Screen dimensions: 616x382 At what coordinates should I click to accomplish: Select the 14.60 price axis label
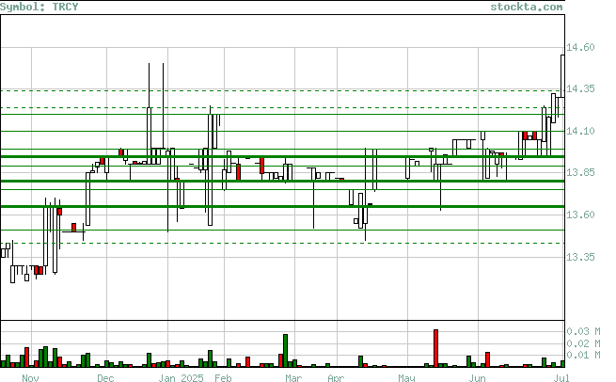[580, 48]
